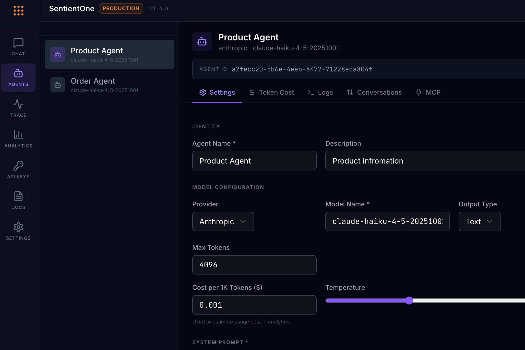The width and height of the screenshot is (525, 350).
Task: Open the Output Type dropdown
Action: click(479, 221)
